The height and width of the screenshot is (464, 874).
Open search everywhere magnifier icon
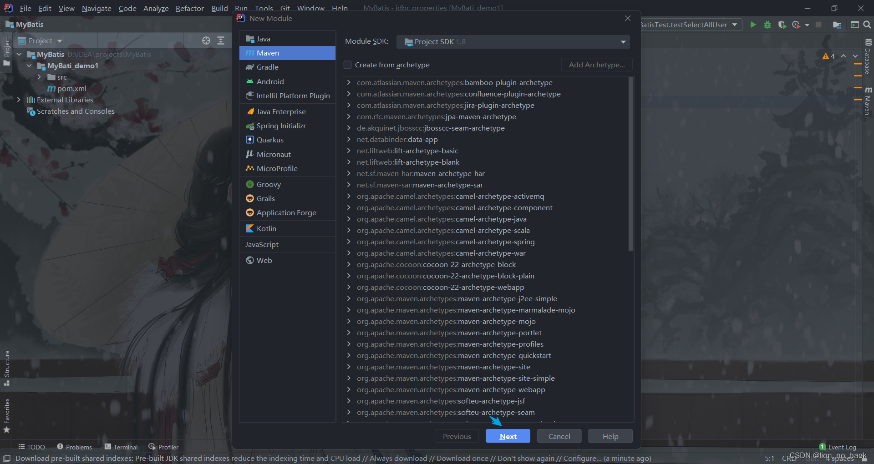(x=867, y=25)
